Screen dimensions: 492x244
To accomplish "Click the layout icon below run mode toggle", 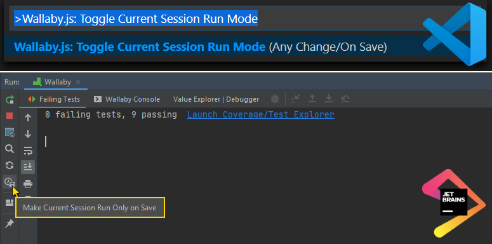I will pyautogui.click(x=10, y=203).
